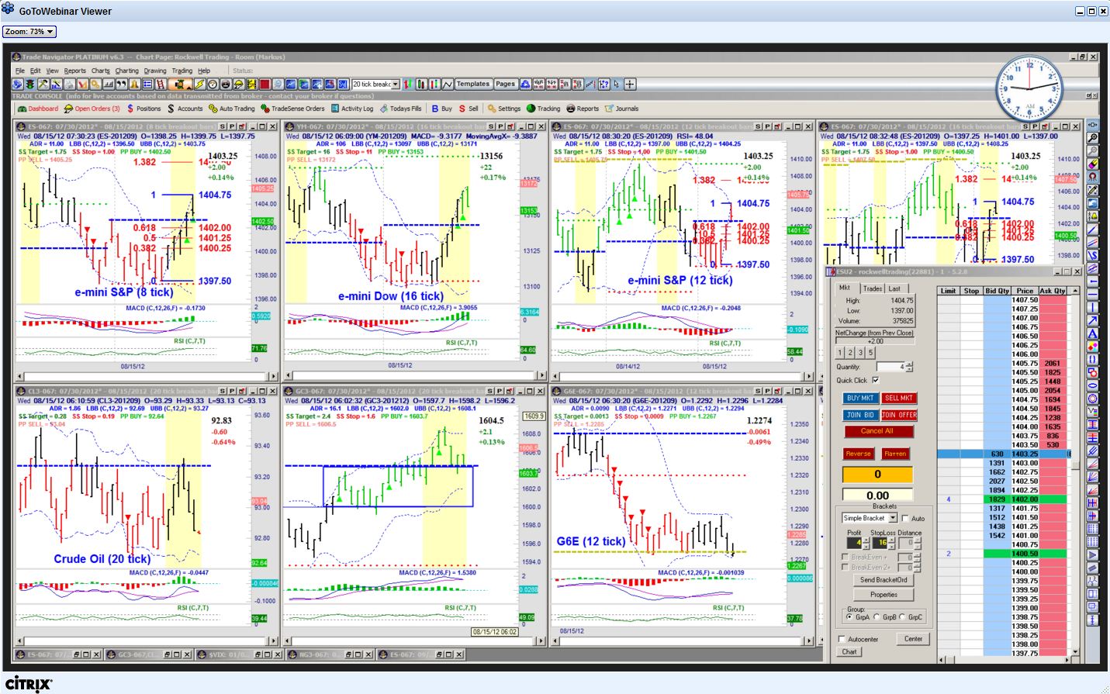Open trade console Settings
The width and height of the screenshot is (1110, 694).
(x=504, y=109)
